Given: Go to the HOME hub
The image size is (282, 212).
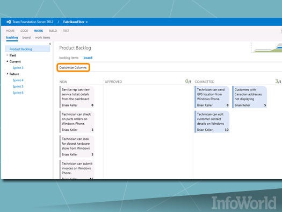Looking at the screenshot, I should (10, 31).
